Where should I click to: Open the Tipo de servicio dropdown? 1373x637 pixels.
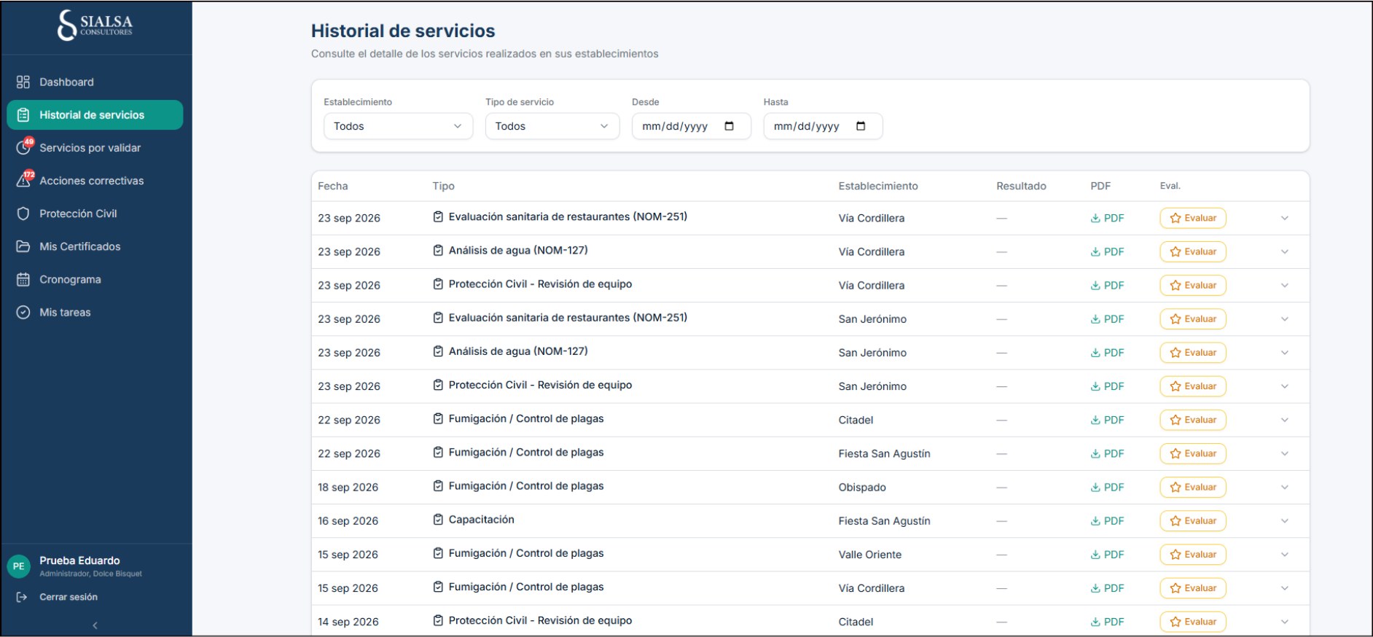coord(552,126)
